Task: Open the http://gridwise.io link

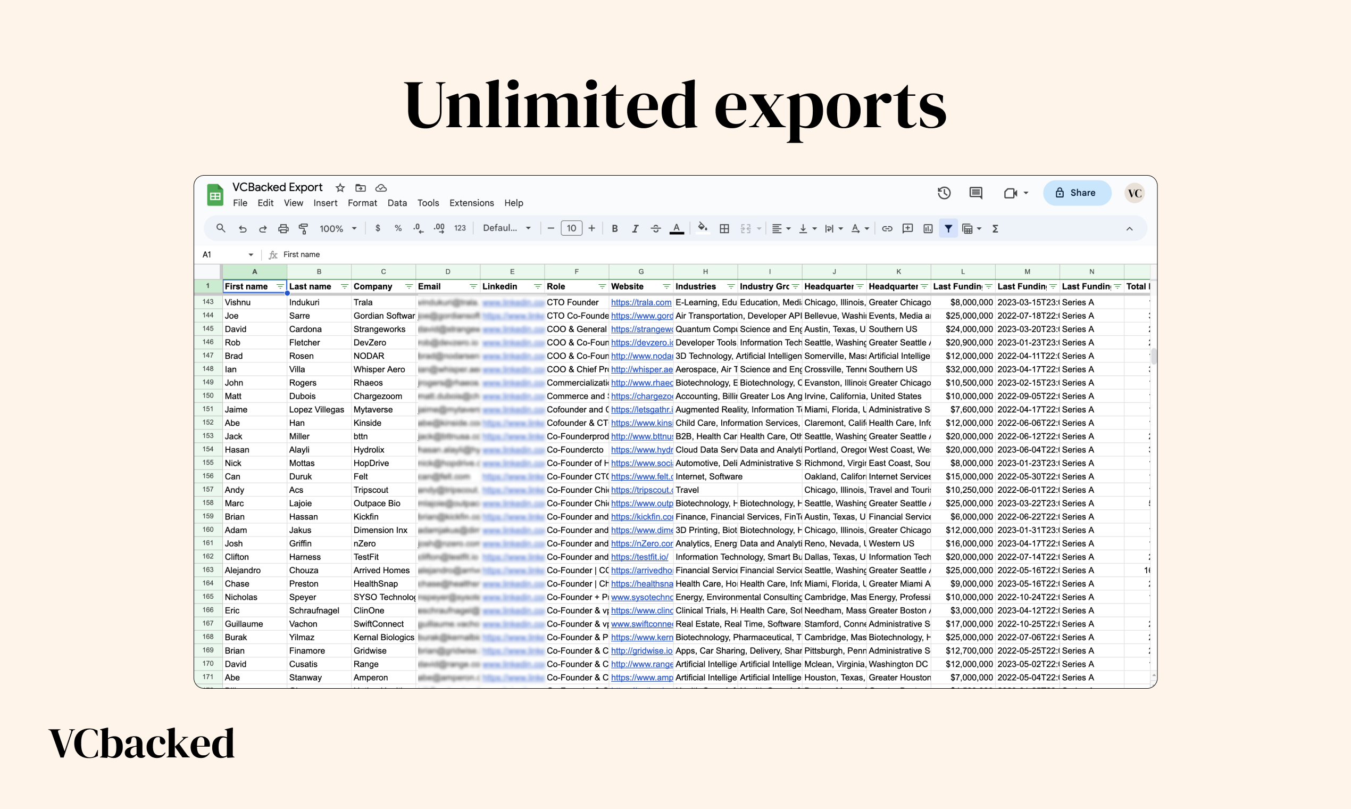Action: pyautogui.click(x=641, y=650)
